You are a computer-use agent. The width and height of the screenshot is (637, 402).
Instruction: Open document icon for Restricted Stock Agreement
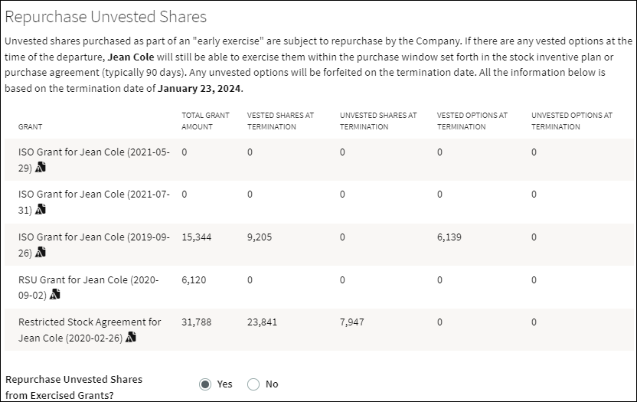coord(131,337)
